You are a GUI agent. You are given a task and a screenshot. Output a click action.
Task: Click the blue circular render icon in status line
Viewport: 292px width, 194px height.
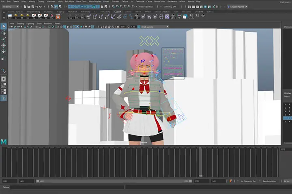click(205, 6)
